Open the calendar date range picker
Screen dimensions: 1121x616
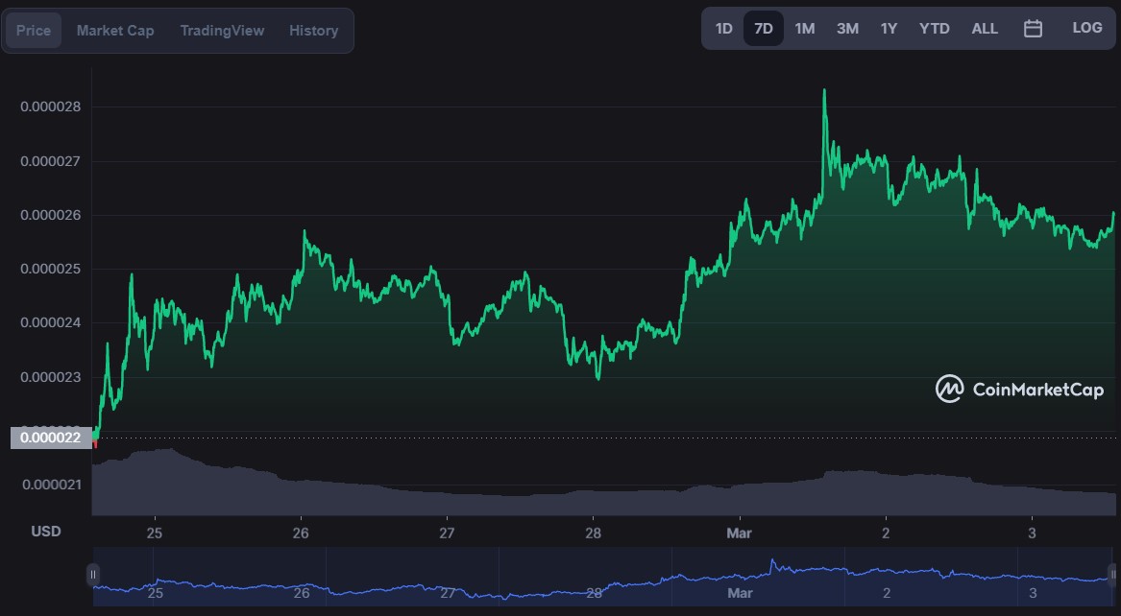(1033, 29)
